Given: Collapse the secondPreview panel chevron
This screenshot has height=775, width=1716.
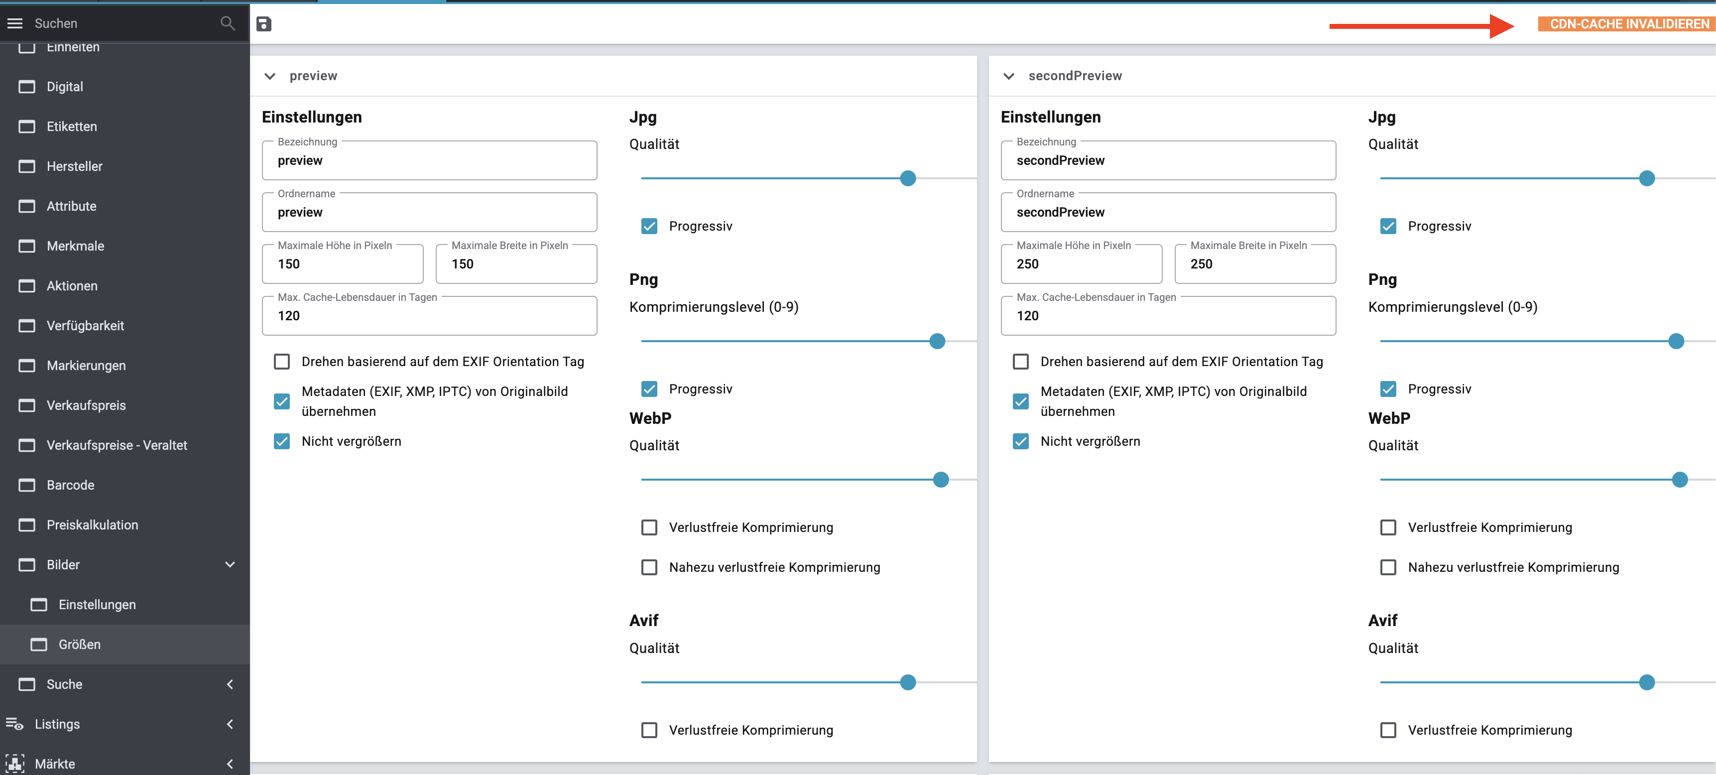Looking at the screenshot, I should pyautogui.click(x=1008, y=76).
